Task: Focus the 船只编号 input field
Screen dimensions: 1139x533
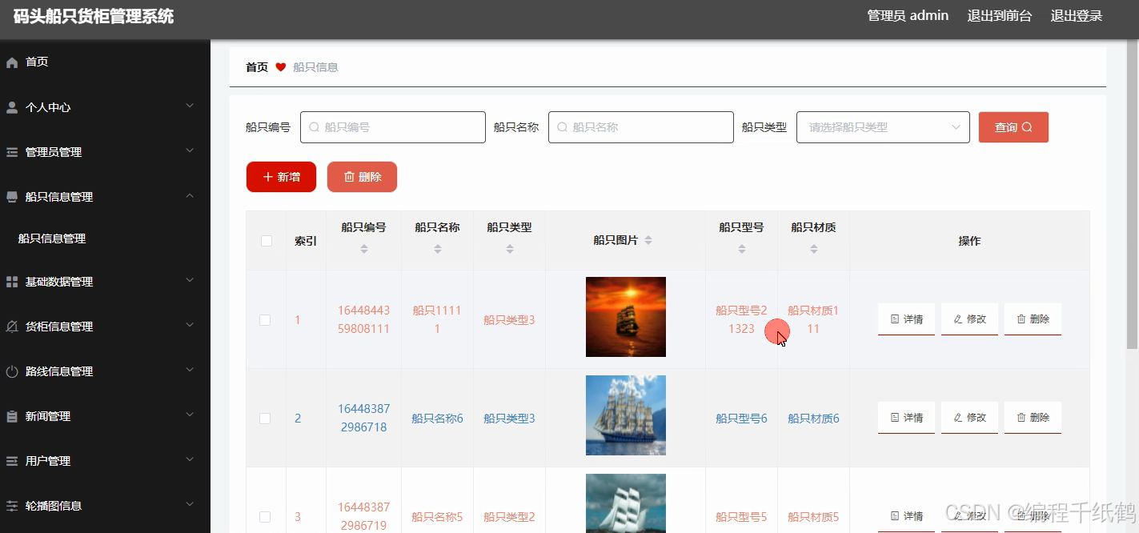Action: tap(393, 127)
